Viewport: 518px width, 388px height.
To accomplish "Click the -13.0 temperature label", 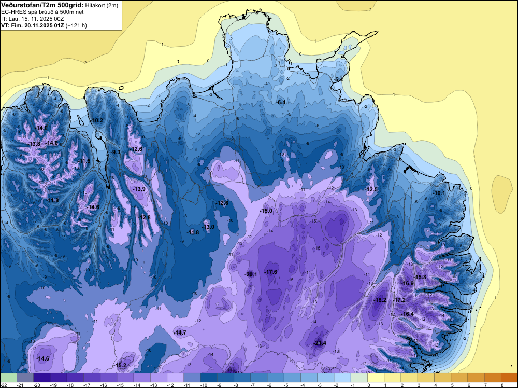I will point(208,227).
